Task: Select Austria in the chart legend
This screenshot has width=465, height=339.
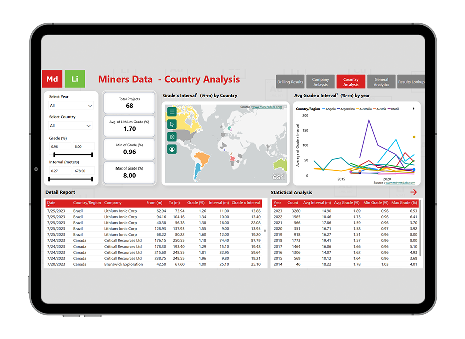Action: [x=380, y=109]
